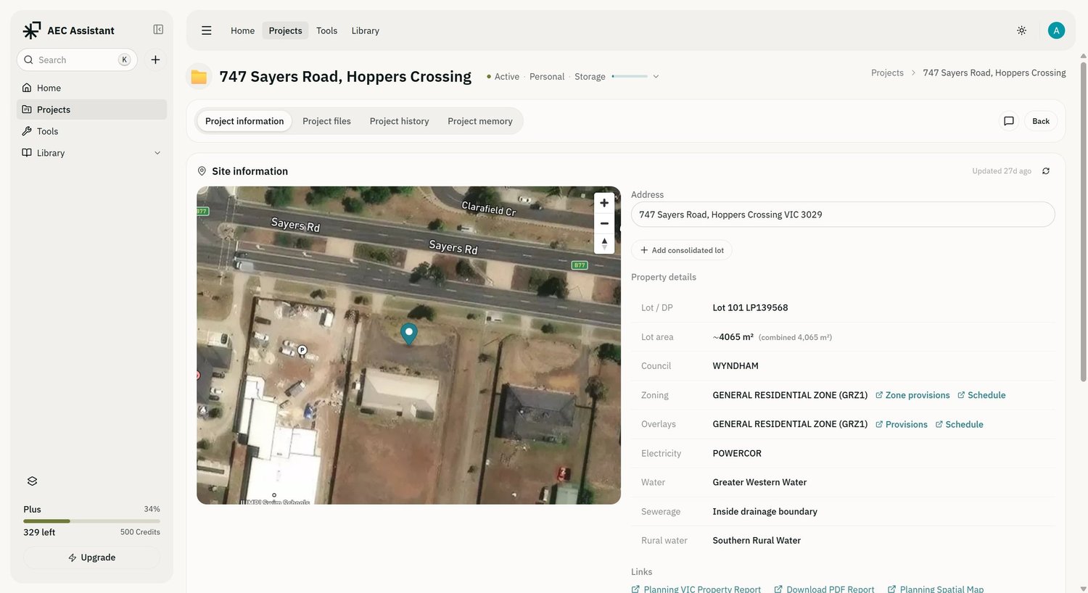Click the Storage usage bar
The width and height of the screenshot is (1088, 593).
coord(630,76)
